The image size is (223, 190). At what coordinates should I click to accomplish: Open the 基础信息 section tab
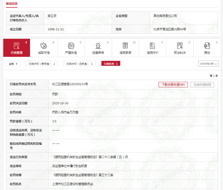pos(12,4)
